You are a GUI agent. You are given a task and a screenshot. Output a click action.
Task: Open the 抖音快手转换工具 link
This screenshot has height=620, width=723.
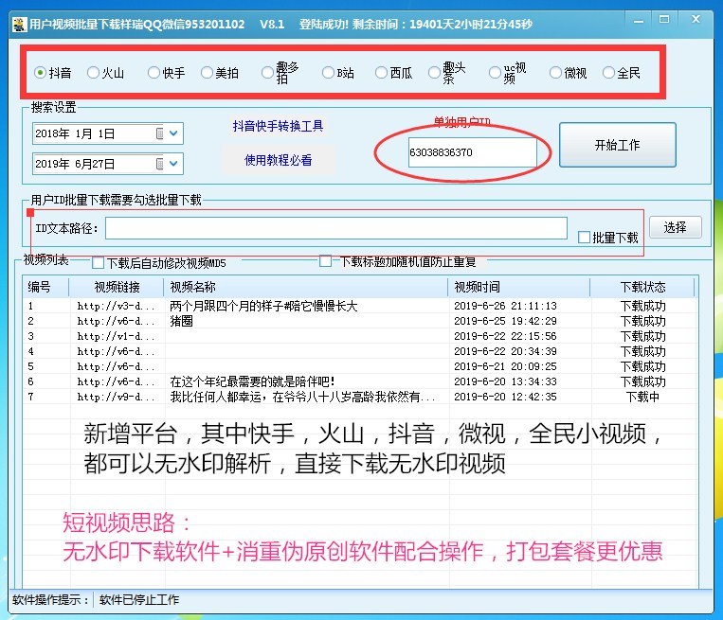tap(278, 126)
